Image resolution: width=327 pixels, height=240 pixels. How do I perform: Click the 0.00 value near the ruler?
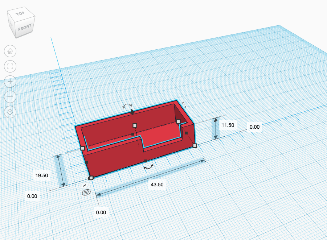101,212
